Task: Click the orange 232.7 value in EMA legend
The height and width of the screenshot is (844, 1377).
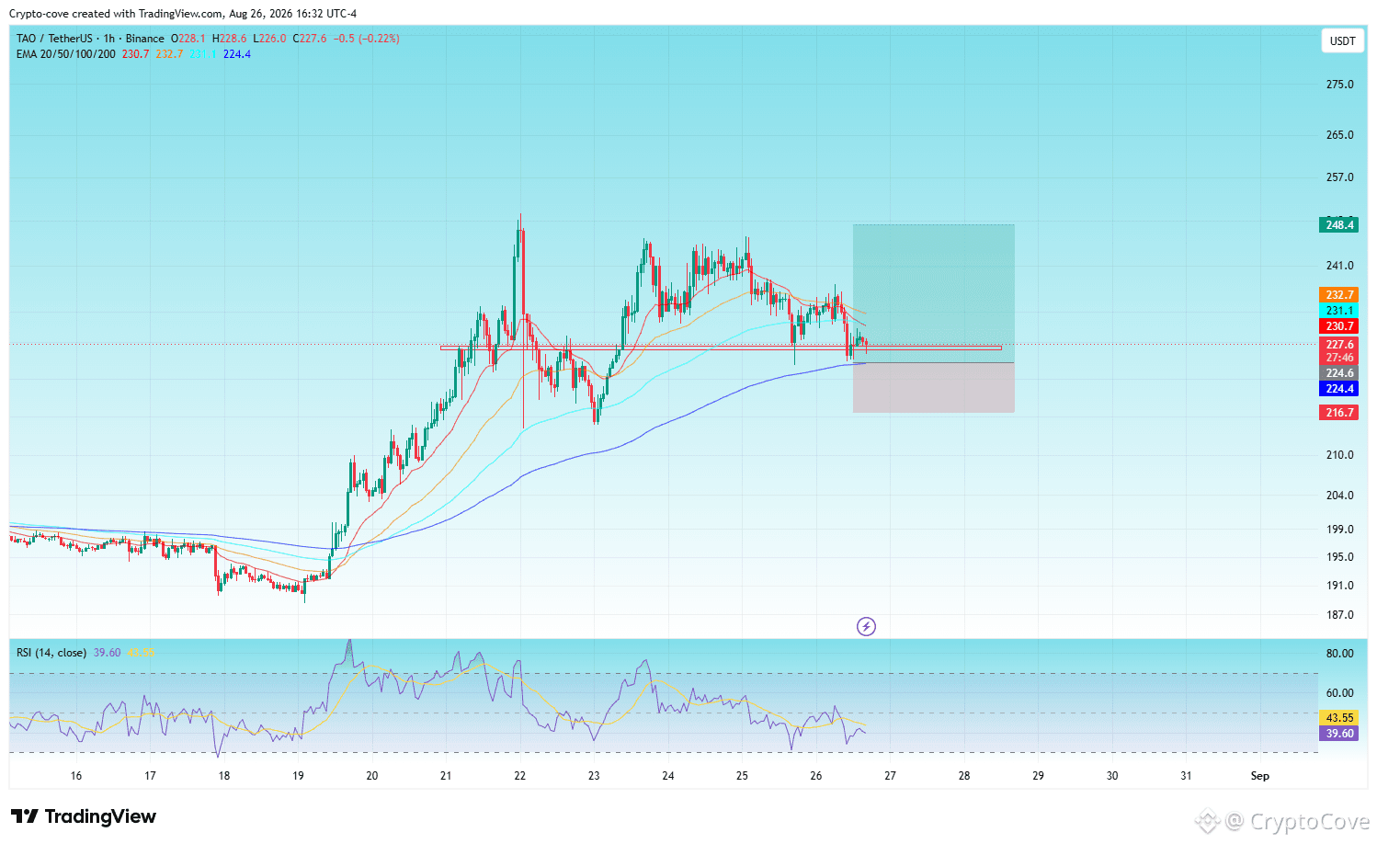Action: pos(169,54)
